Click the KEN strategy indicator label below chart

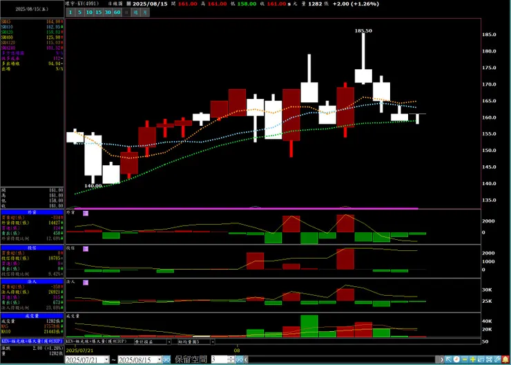click(x=96, y=341)
